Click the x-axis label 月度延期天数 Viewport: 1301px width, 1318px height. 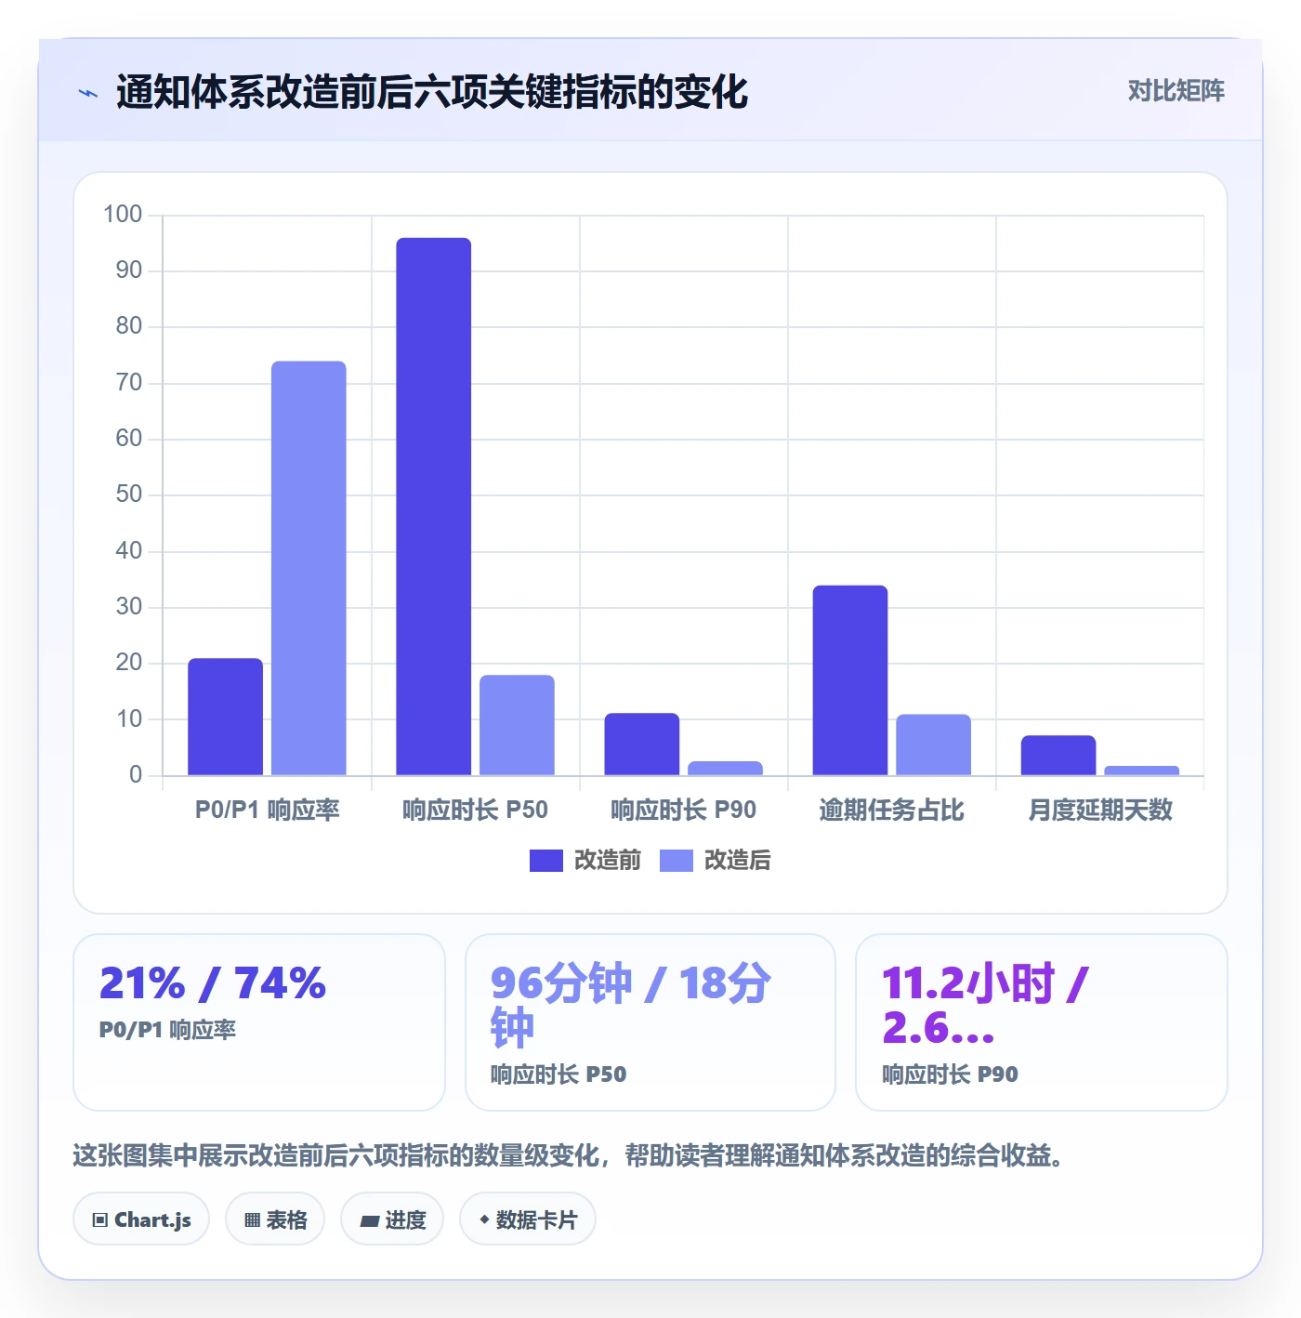1100,811
